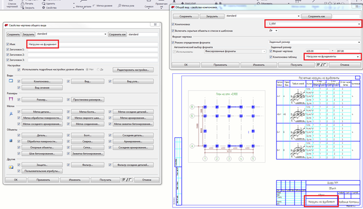Open the Сетка... settings button
Image resolution: width=363 pixels, height=209 pixels.
point(88,148)
